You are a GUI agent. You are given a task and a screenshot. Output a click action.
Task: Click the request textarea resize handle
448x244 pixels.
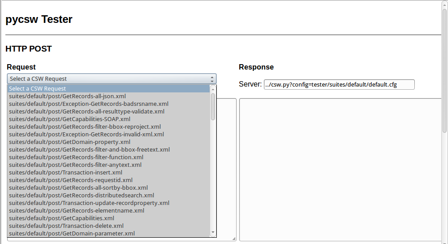234,239
